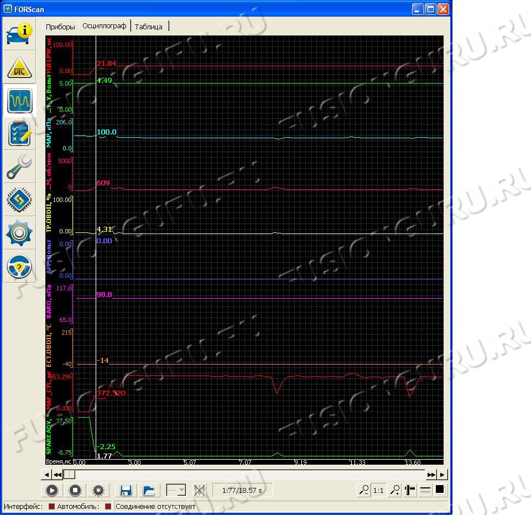Click the -2.25 spark advance value
This screenshot has height=515, width=531.
point(106,446)
